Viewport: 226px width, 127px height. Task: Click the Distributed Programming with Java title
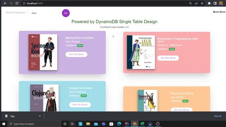[178, 40]
